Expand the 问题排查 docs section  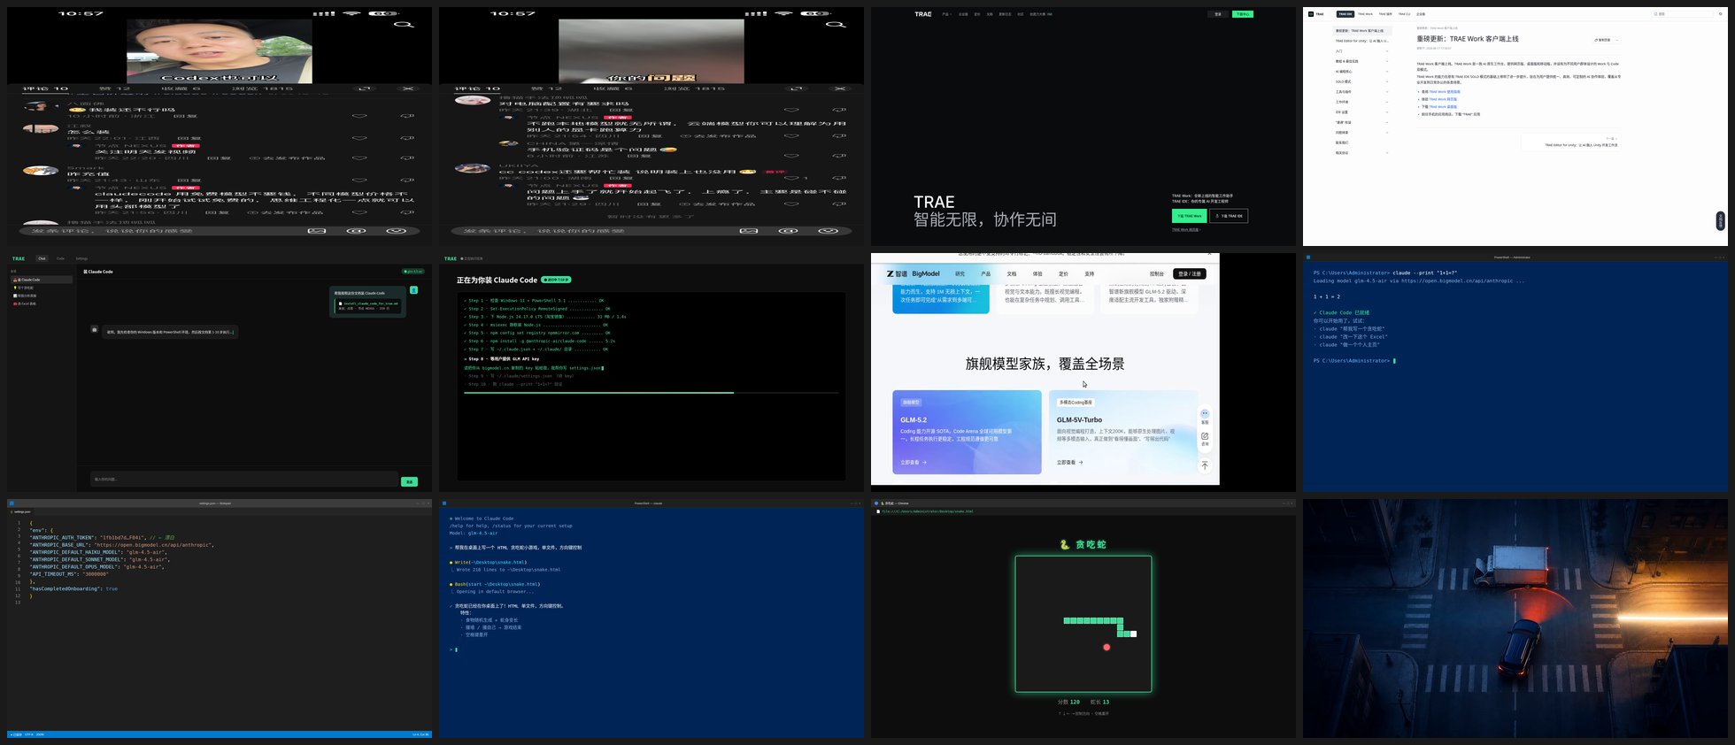1361,133
